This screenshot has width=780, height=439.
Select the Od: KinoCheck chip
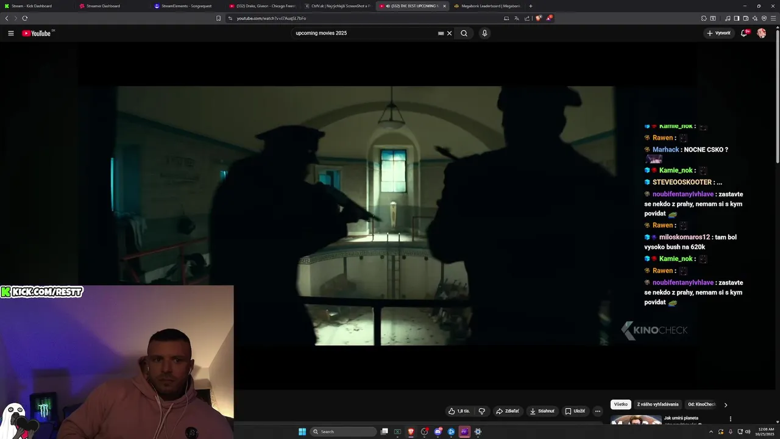pos(701,404)
